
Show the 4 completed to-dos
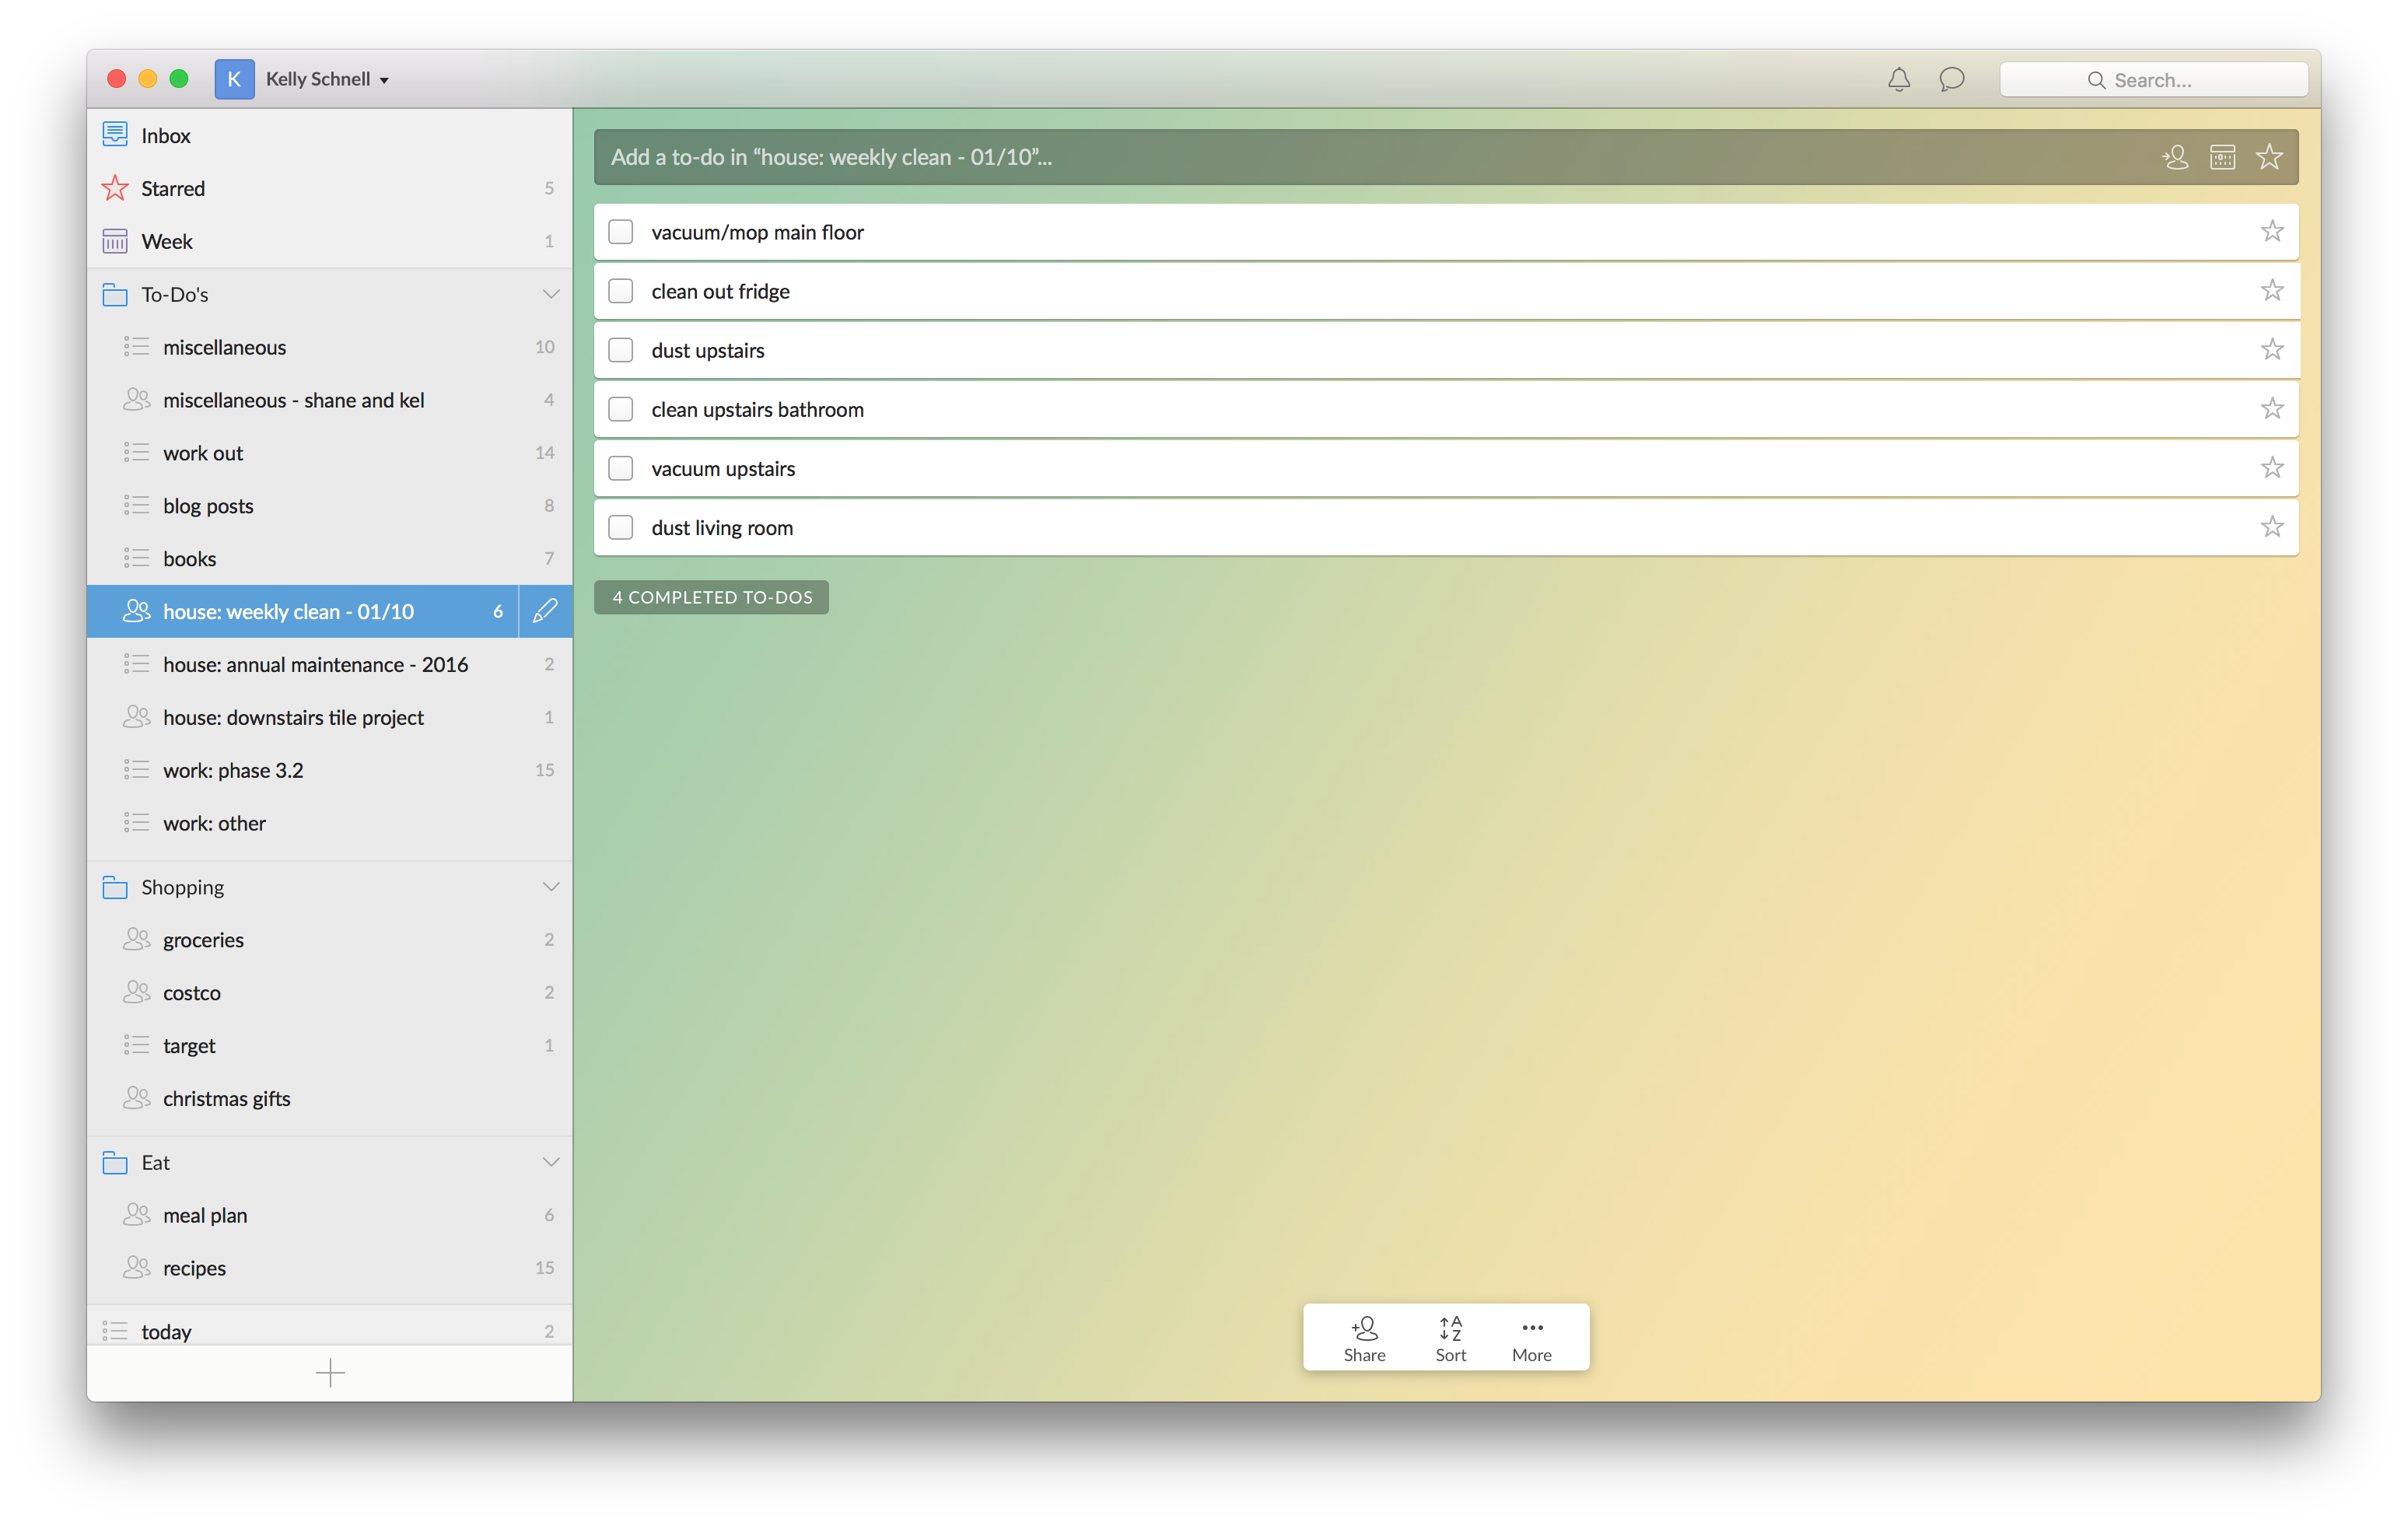711,597
